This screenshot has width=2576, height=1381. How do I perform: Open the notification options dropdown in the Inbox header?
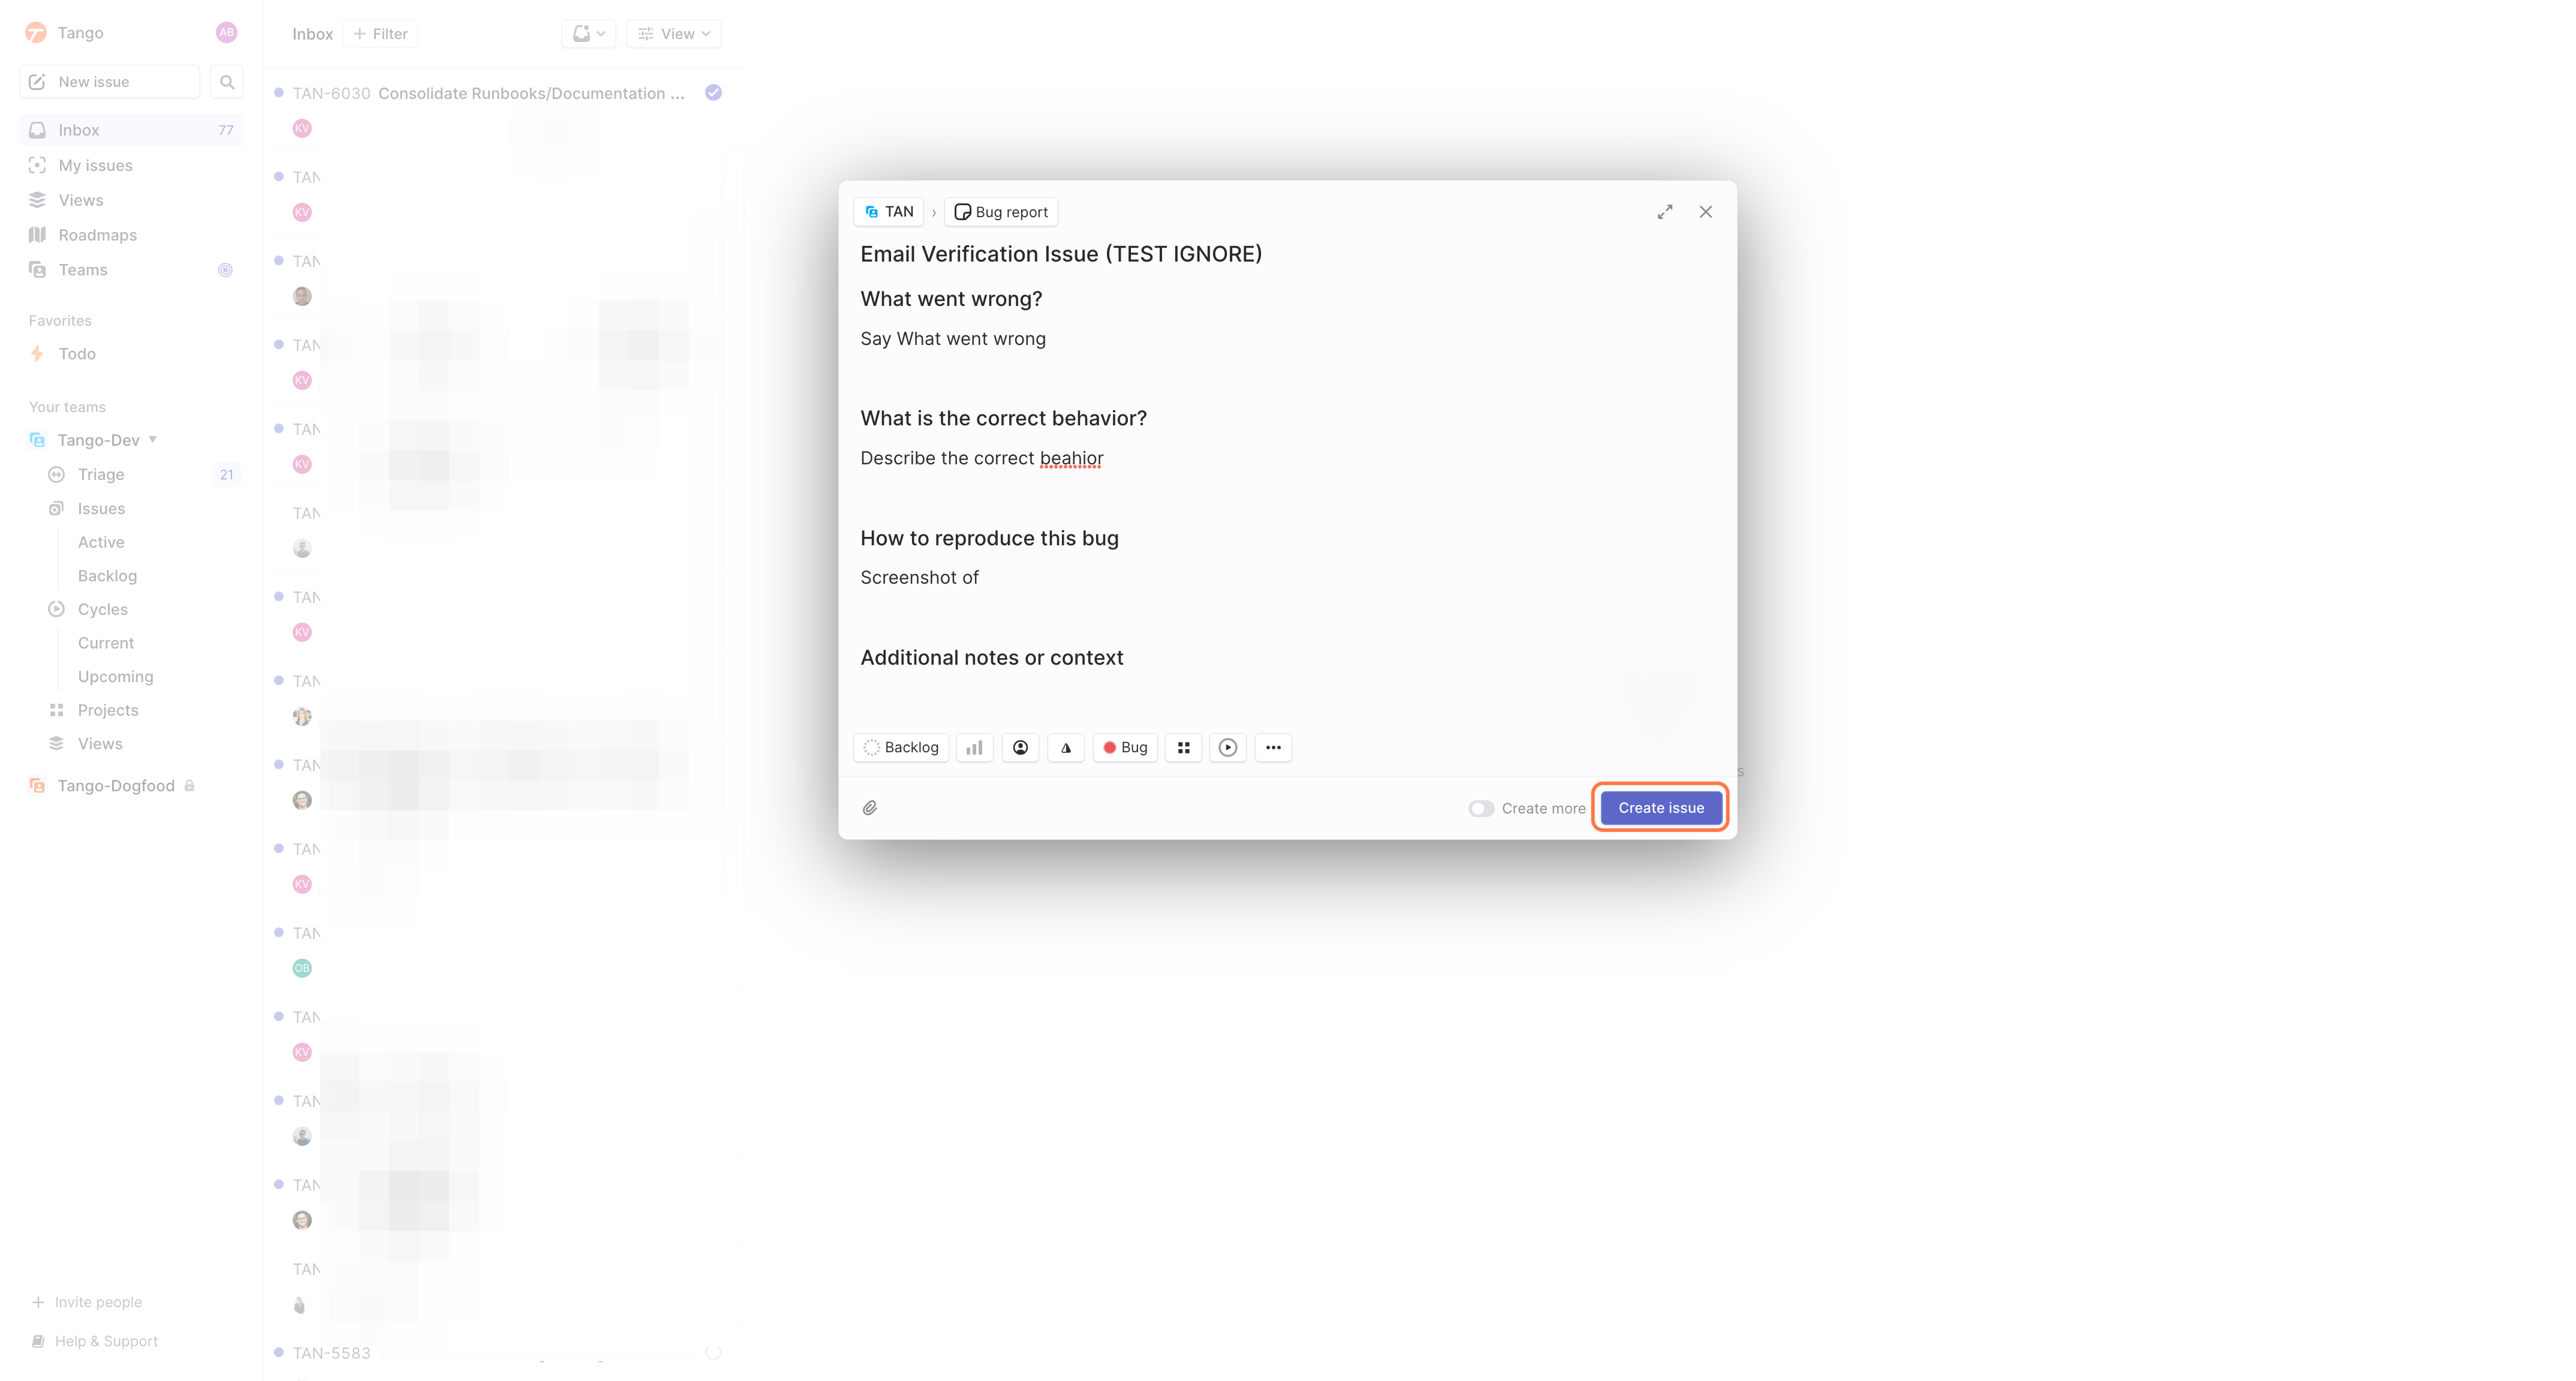tap(588, 34)
